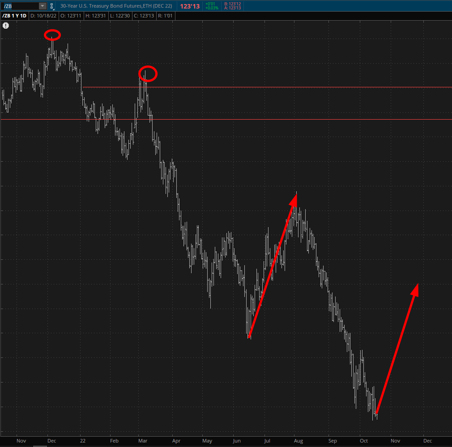The width and height of the screenshot is (452, 447).
Task: Click the net change +0.03% readout
Action: coord(212,8)
